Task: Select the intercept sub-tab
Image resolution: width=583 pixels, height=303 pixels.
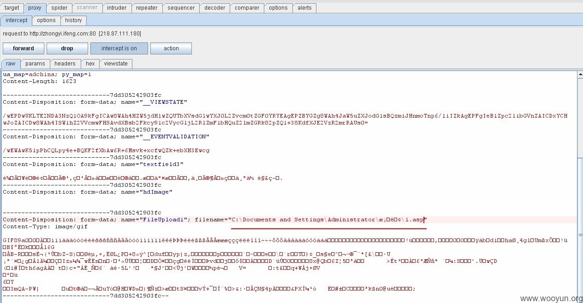Action: 17,20
